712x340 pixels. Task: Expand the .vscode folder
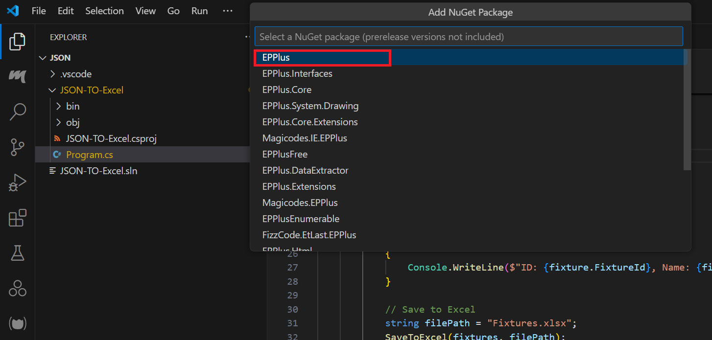click(x=53, y=74)
